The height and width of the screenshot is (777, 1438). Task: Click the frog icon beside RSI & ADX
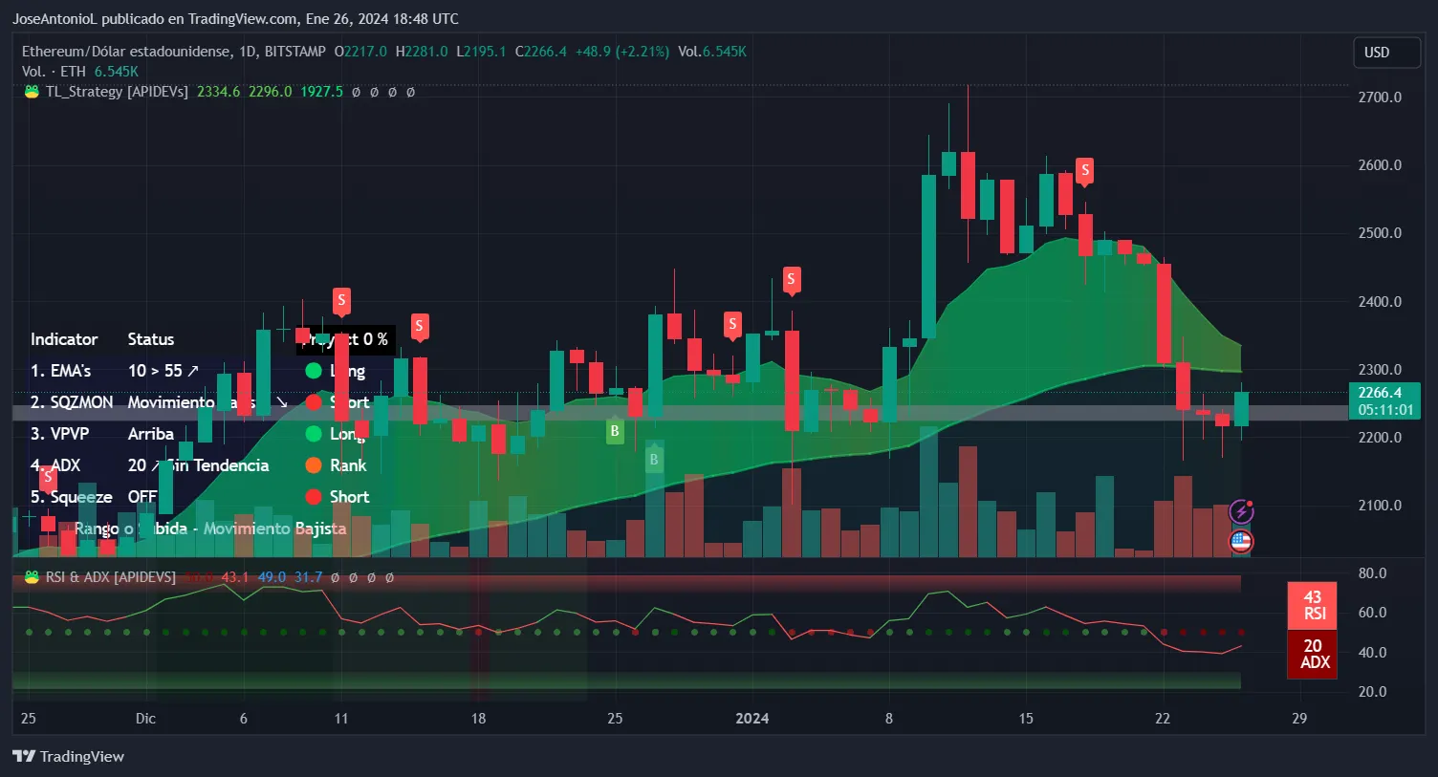click(32, 577)
